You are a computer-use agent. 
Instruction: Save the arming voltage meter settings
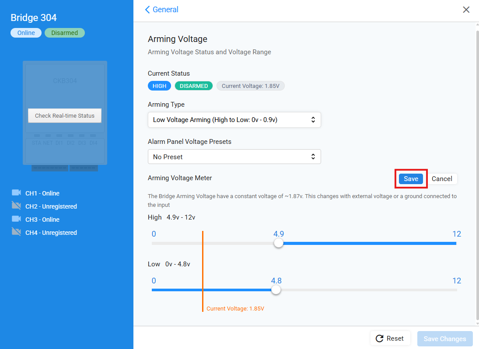(411, 179)
